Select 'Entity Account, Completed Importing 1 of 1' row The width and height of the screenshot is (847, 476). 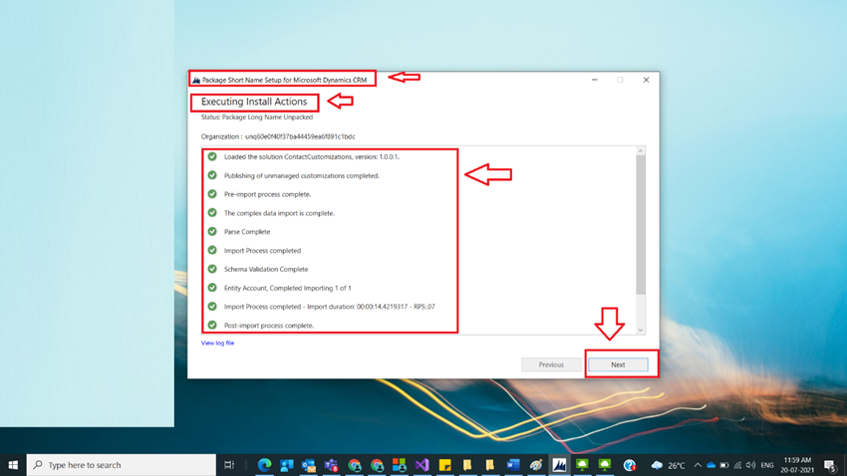point(287,288)
